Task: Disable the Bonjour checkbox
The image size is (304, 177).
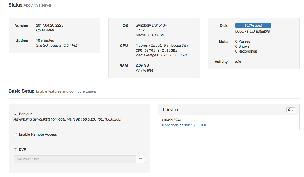Action: click(15, 114)
